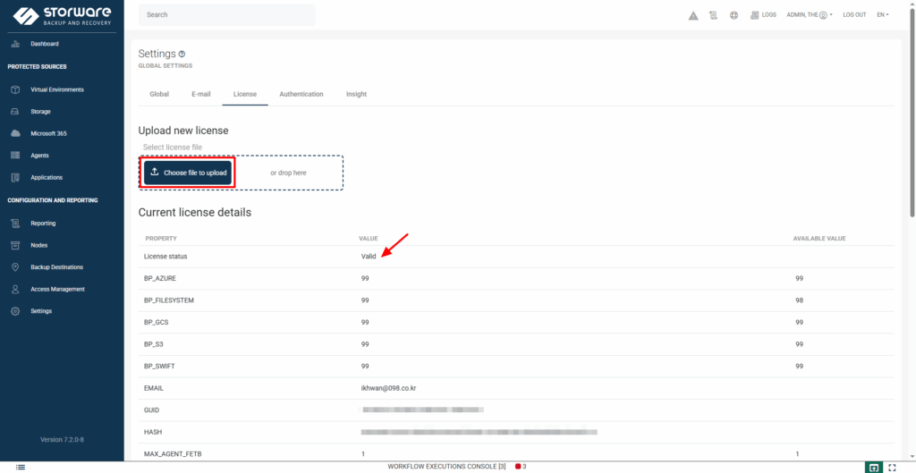Viewport: 916px width, 473px height.
Task: Expand workflow console to fullscreen
Action: 892,467
